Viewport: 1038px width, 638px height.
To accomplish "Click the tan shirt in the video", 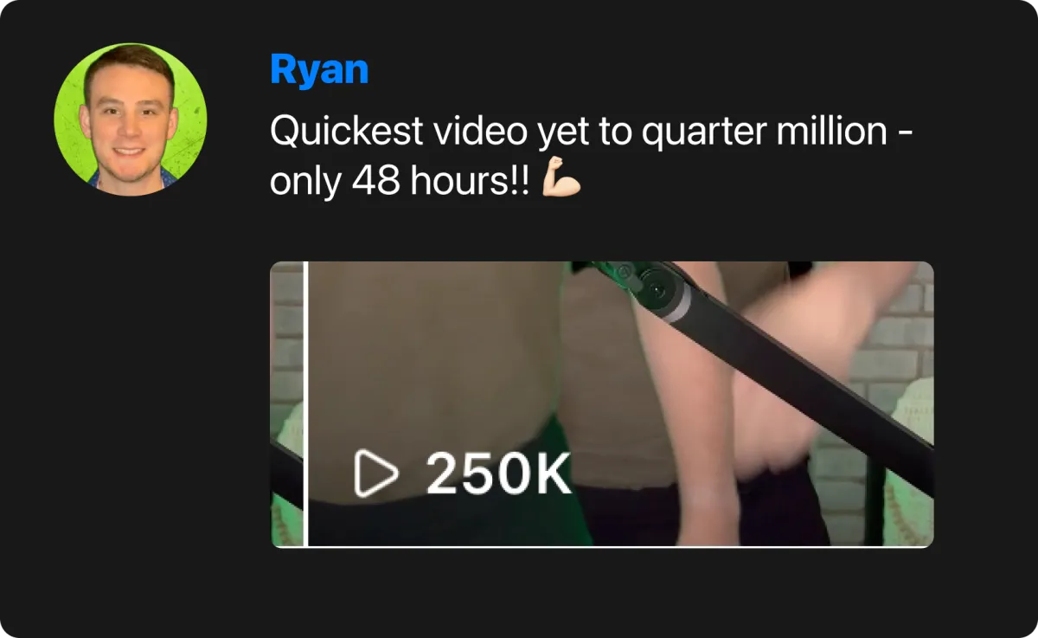I will point(432,364).
